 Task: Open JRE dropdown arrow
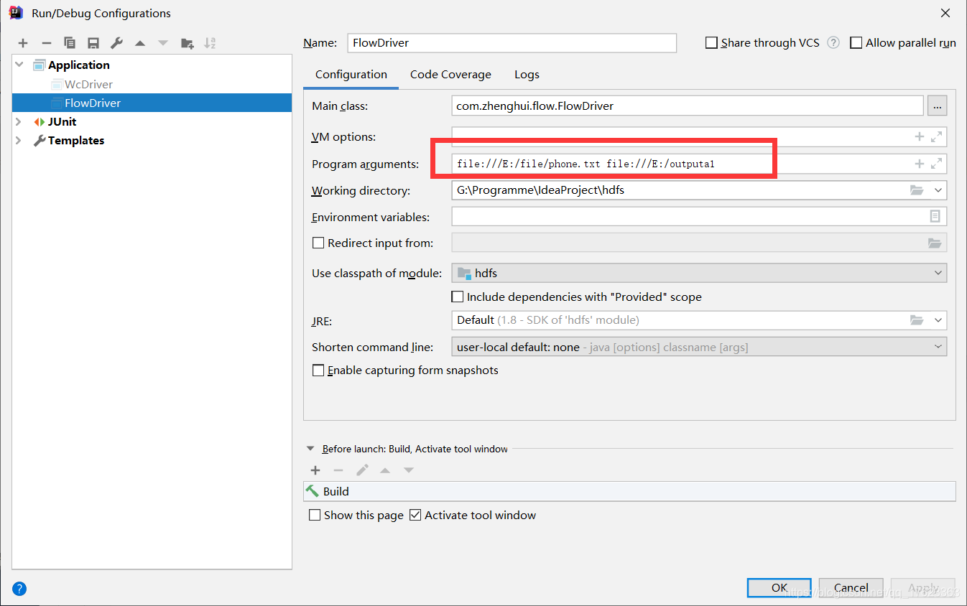click(938, 320)
